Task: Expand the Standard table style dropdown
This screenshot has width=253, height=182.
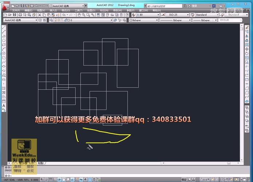Action: click(217, 15)
